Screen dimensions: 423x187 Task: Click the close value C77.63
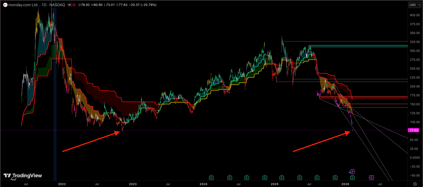click(122, 5)
